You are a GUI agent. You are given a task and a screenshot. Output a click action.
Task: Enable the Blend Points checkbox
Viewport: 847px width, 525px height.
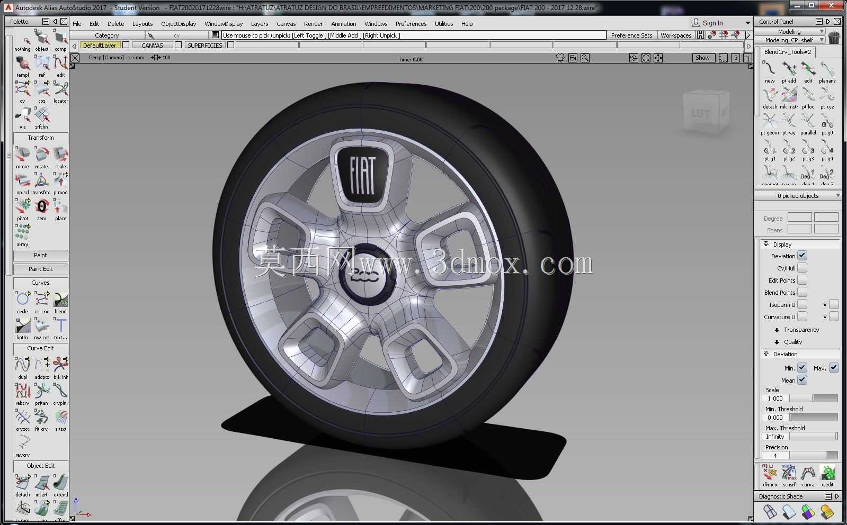803,292
